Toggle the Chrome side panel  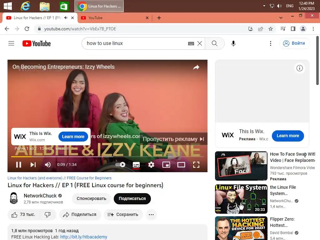pos(293,29)
